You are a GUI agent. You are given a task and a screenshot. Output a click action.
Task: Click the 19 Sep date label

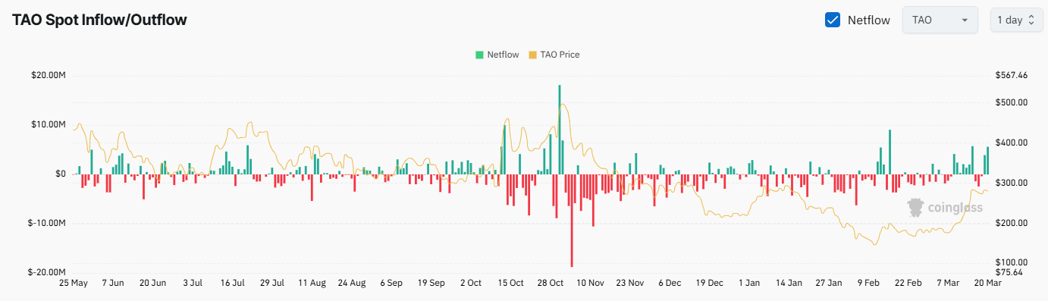[x=431, y=283]
